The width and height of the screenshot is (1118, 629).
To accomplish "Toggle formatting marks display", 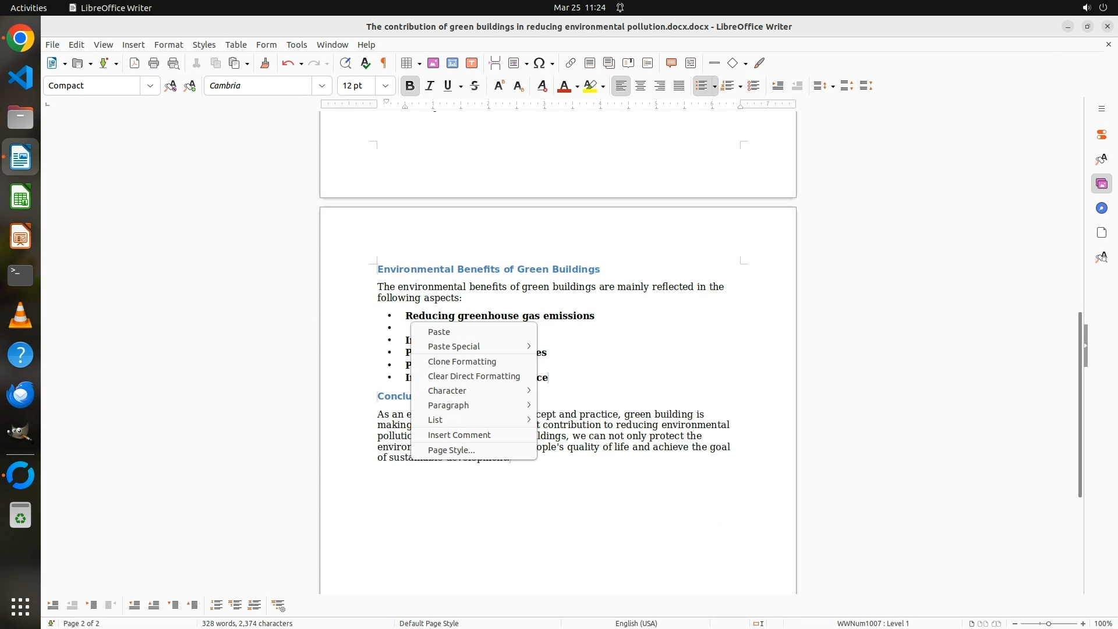I will pos(384,63).
